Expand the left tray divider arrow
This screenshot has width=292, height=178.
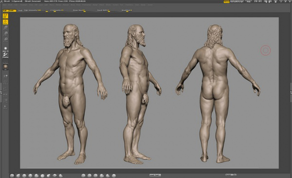click(1, 92)
